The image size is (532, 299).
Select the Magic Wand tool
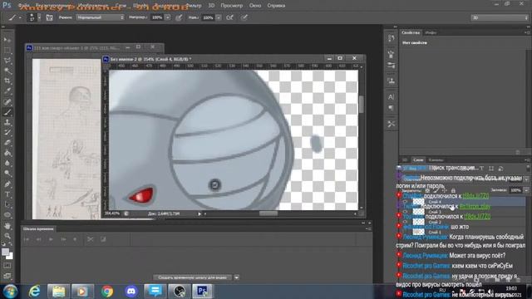click(7, 71)
